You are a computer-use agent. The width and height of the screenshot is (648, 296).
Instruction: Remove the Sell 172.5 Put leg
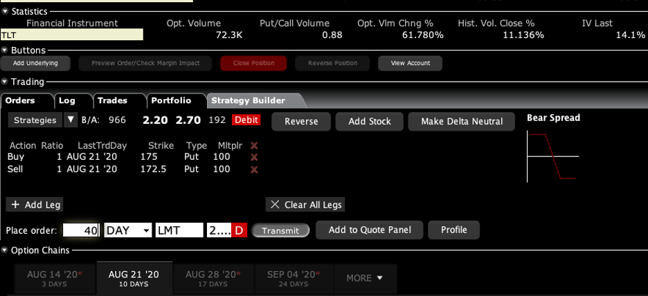point(254,169)
